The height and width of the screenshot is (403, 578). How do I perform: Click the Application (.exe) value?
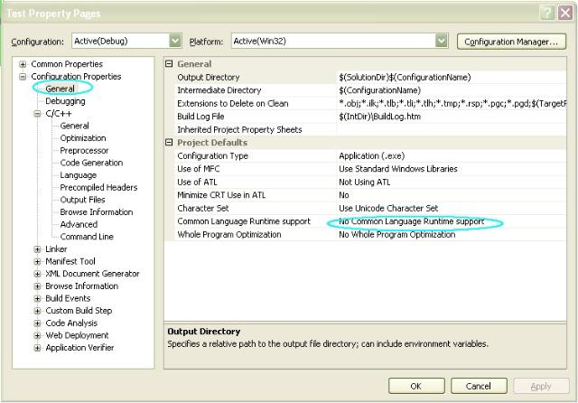click(x=371, y=156)
